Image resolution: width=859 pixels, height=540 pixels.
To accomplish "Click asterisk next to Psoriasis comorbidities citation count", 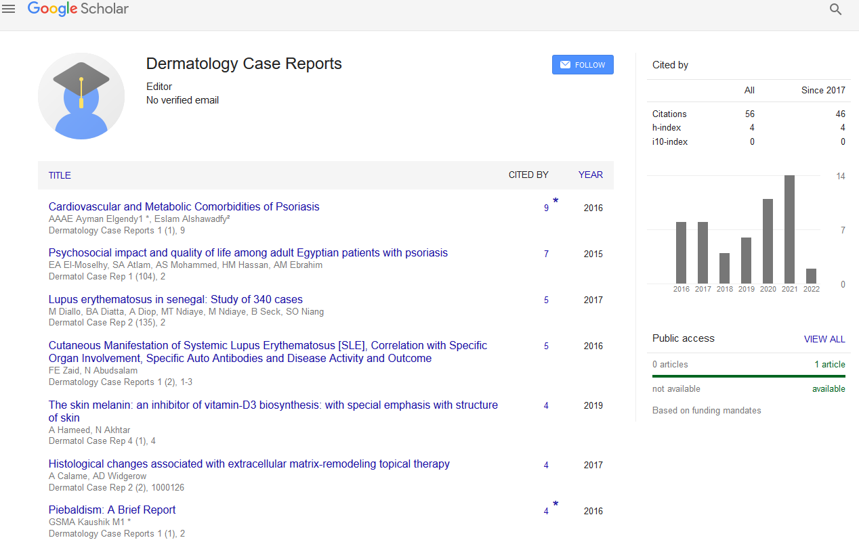I will 556,202.
